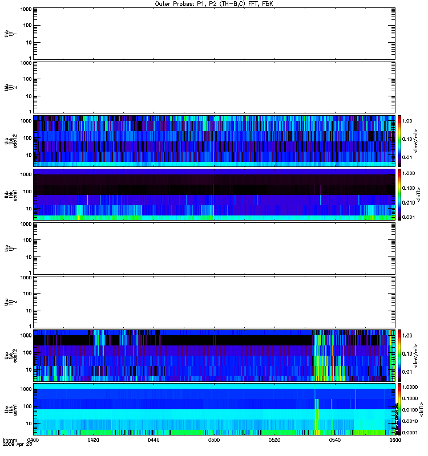The height and width of the screenshot is (456, 428).
Task: Click the 'thb fbk scm1' panel label
Action: [x=10, y=195]
